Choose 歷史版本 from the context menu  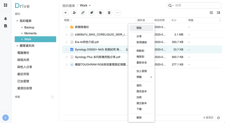[141, 91]
